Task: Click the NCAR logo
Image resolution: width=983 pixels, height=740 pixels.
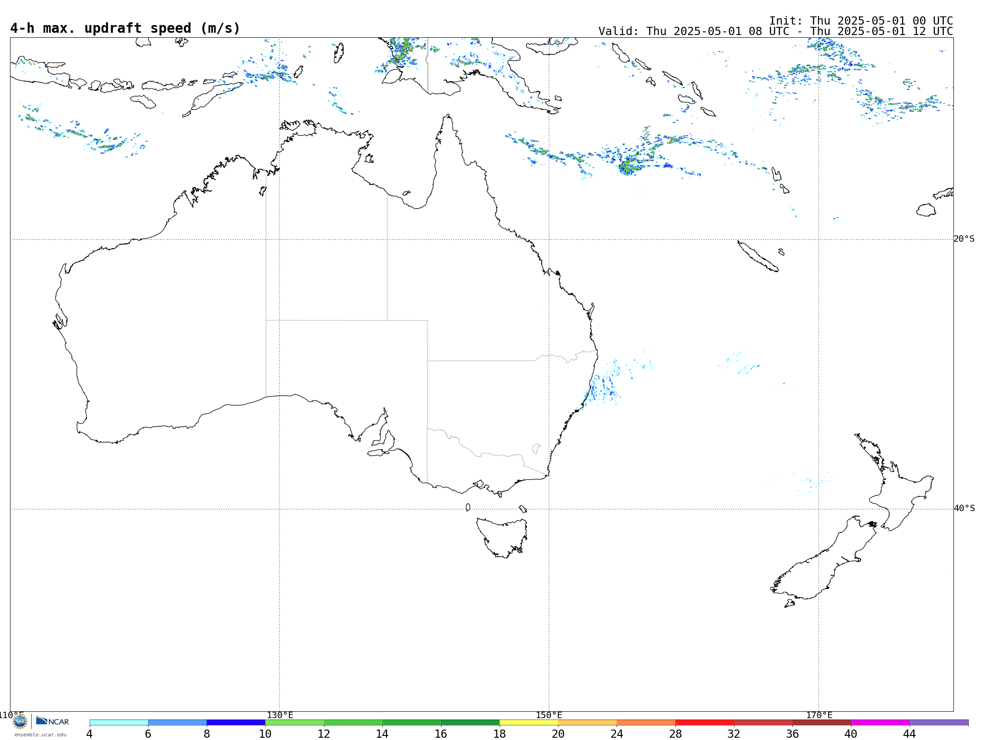Action: 52,721
